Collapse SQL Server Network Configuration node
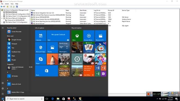This screenshot has width=180, height=101. click(x=2, y=18)
